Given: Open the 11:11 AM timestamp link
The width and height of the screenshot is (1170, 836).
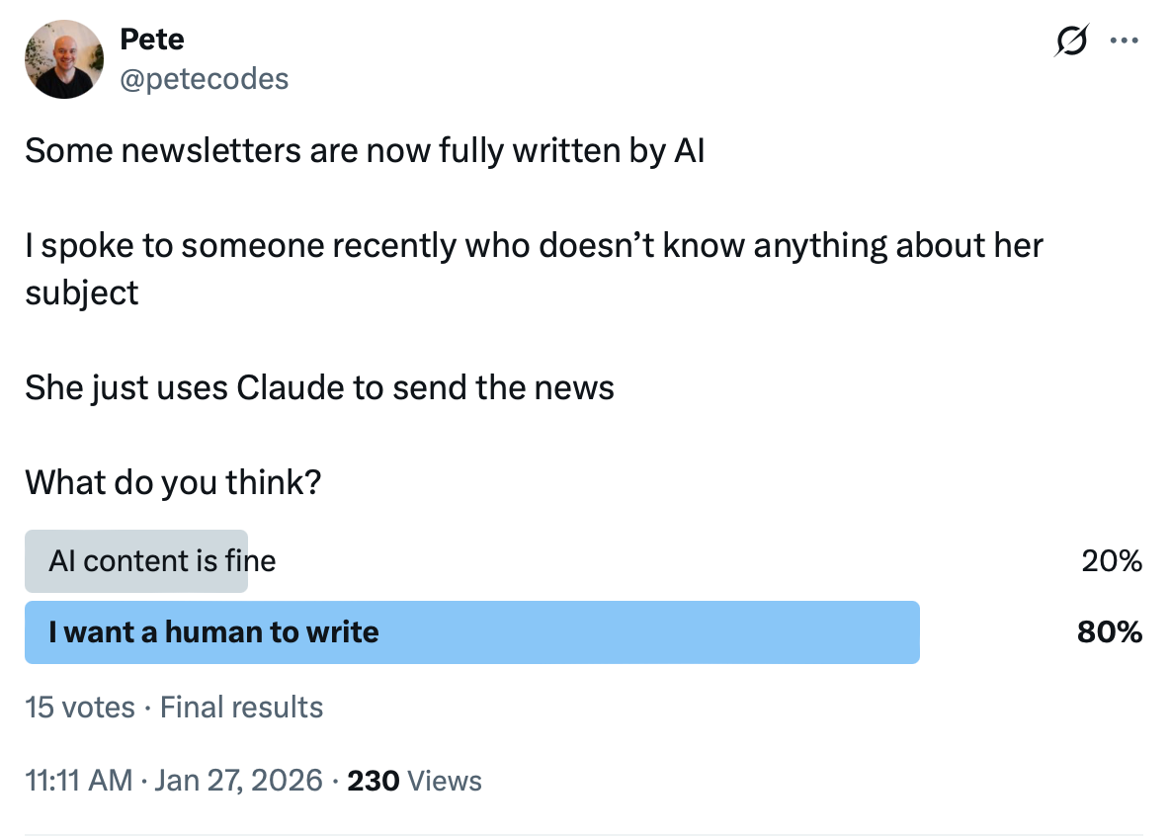Looking at the screenshot, I should pyautogui.click(x=78, y=781).
